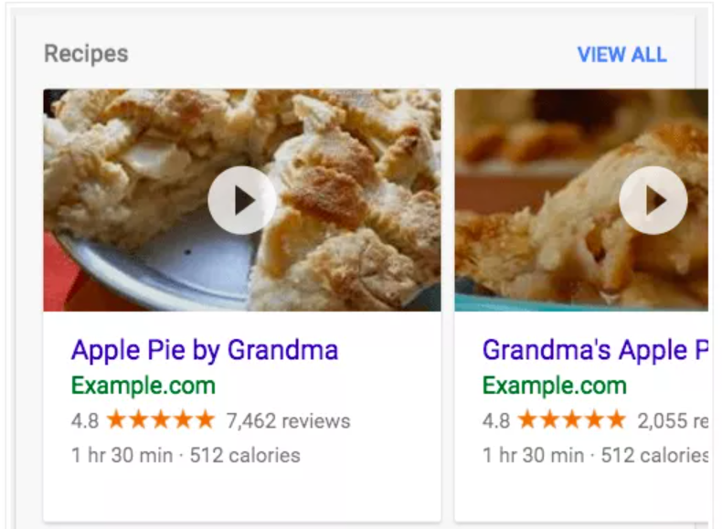Screen dimensions: 722x529
Task: Open the Apple Pie by Grandma title link
Action: point(205,350)
